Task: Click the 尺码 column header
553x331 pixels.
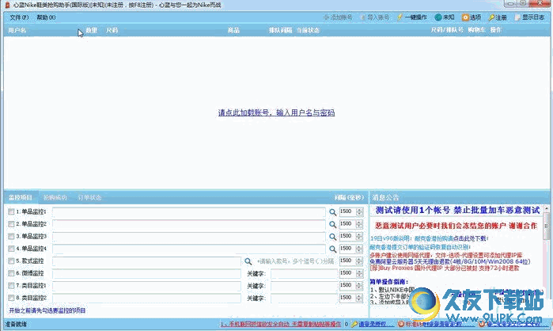Action: [112, 30]
